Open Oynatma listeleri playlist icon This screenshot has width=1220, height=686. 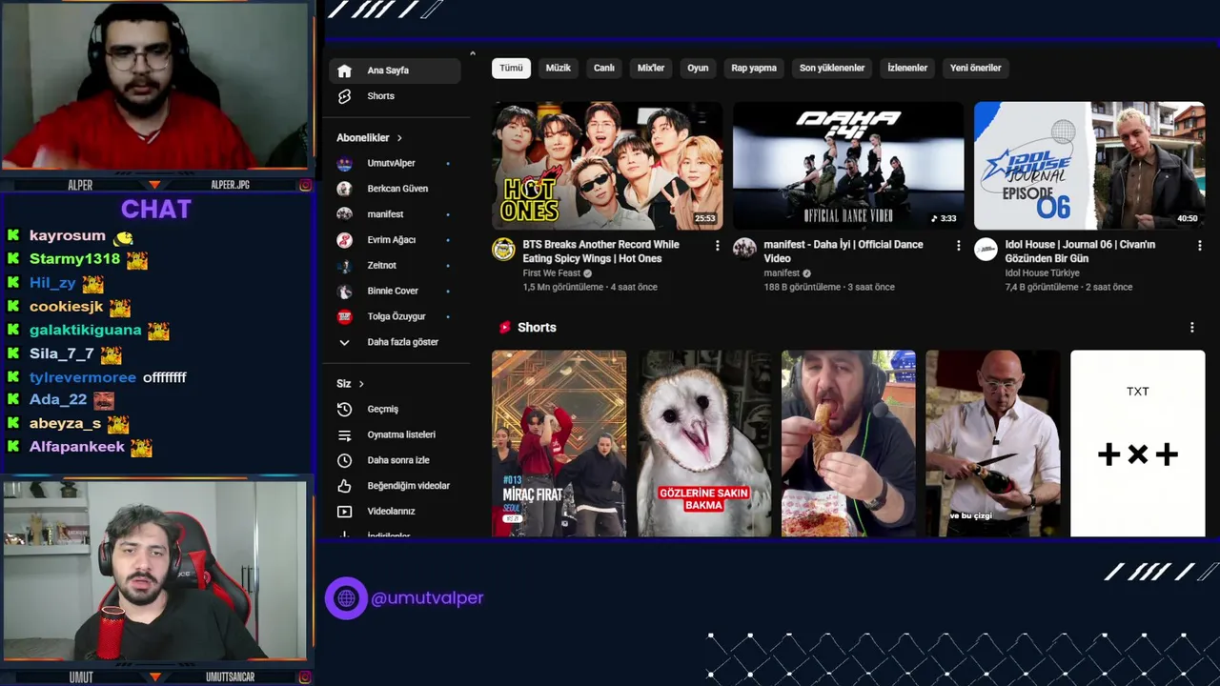click(x=344, y=434)
